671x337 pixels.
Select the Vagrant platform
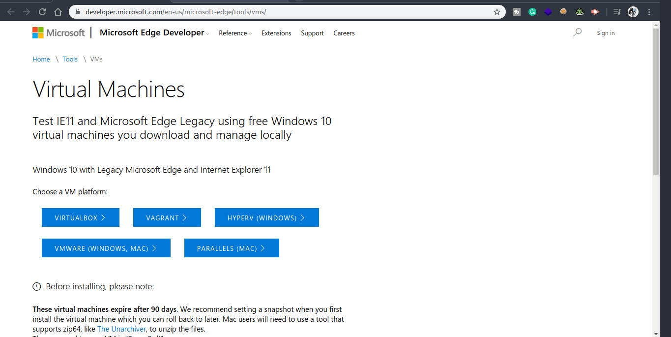[167, 217]
